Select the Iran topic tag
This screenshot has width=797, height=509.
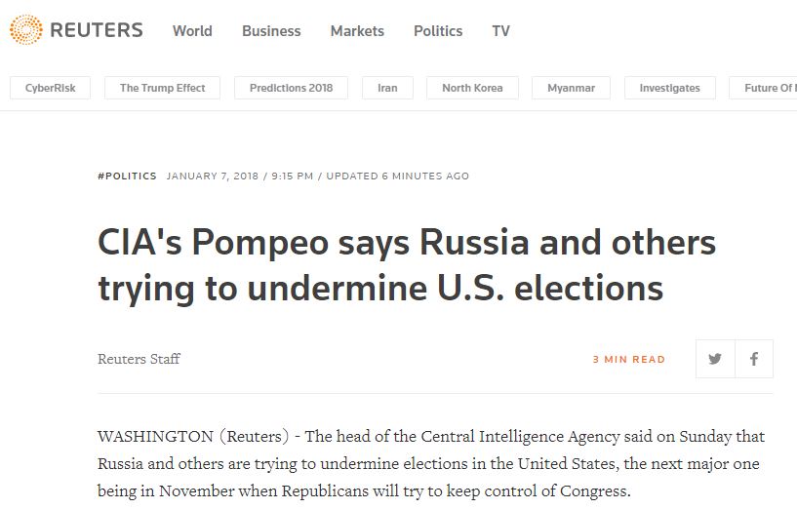tap(387, 88)
